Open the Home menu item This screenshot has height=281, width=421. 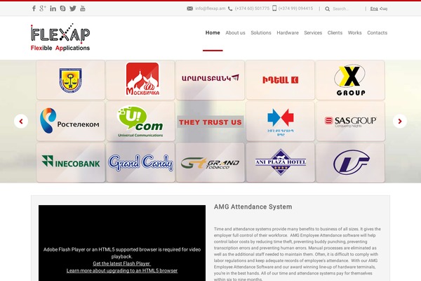click(213, 33)
